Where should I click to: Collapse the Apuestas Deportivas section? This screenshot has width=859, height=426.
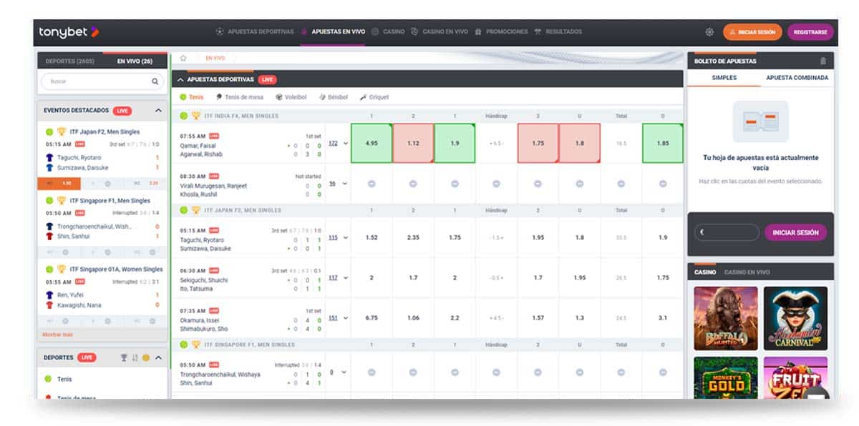180,79
